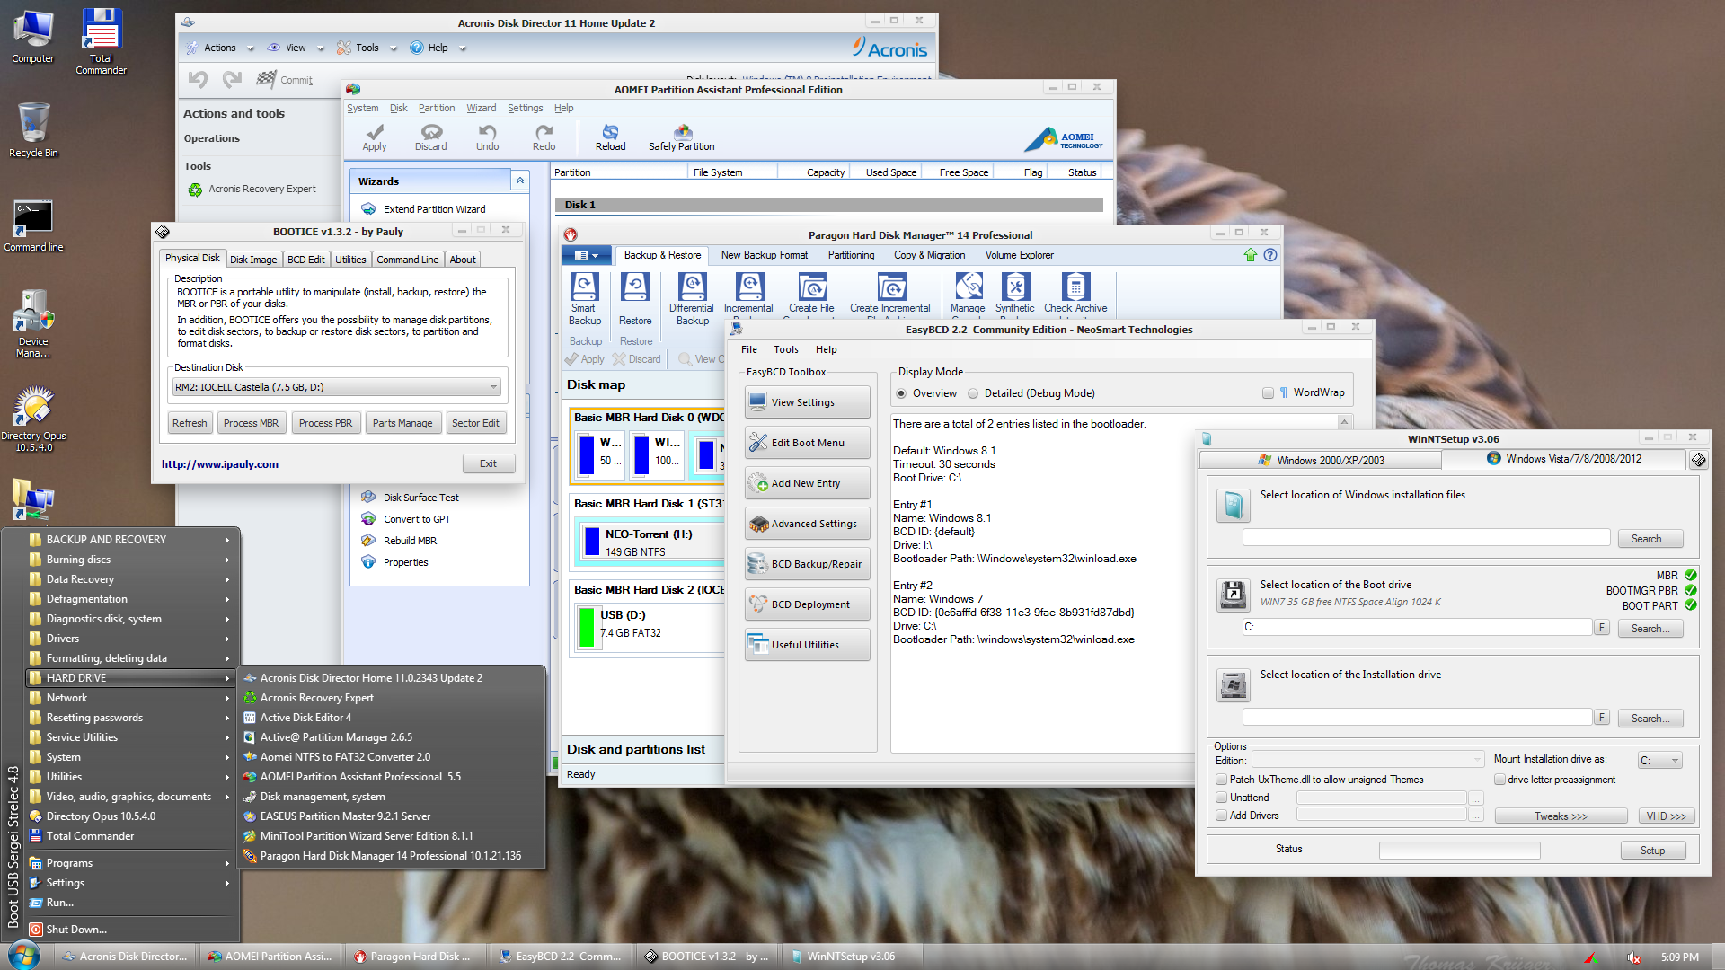Switch to Disk Image tab in BOOTICE
Screen dimensions: 1725x970
click(253, 260)
